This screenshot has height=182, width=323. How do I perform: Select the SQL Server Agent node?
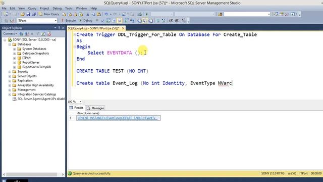(x=41, y=99)
